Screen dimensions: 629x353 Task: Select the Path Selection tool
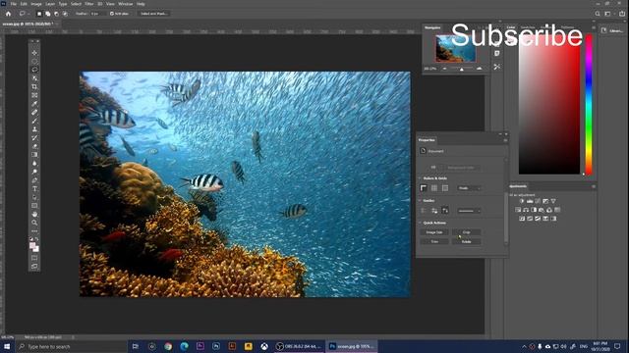[34, 197]
